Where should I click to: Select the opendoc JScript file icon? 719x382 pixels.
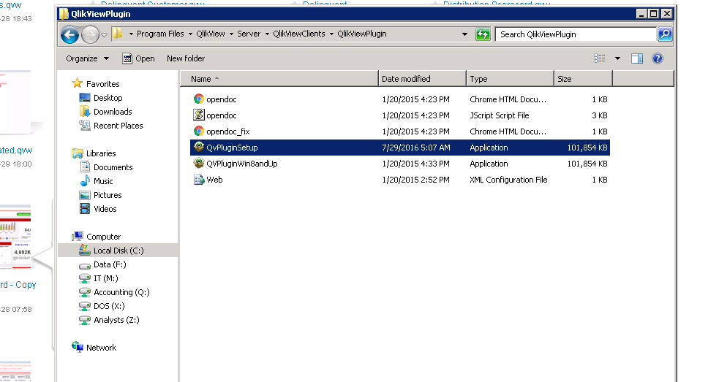[198, 115]
